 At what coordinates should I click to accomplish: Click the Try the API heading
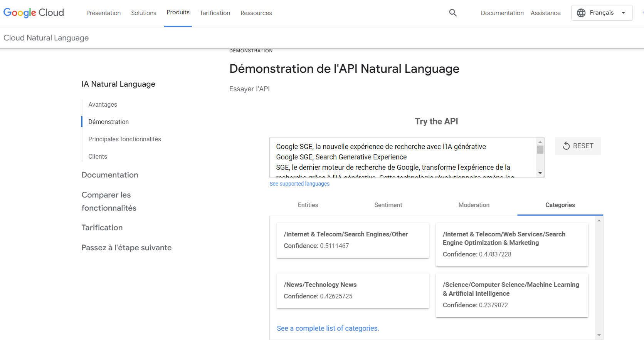coord(436,121)
